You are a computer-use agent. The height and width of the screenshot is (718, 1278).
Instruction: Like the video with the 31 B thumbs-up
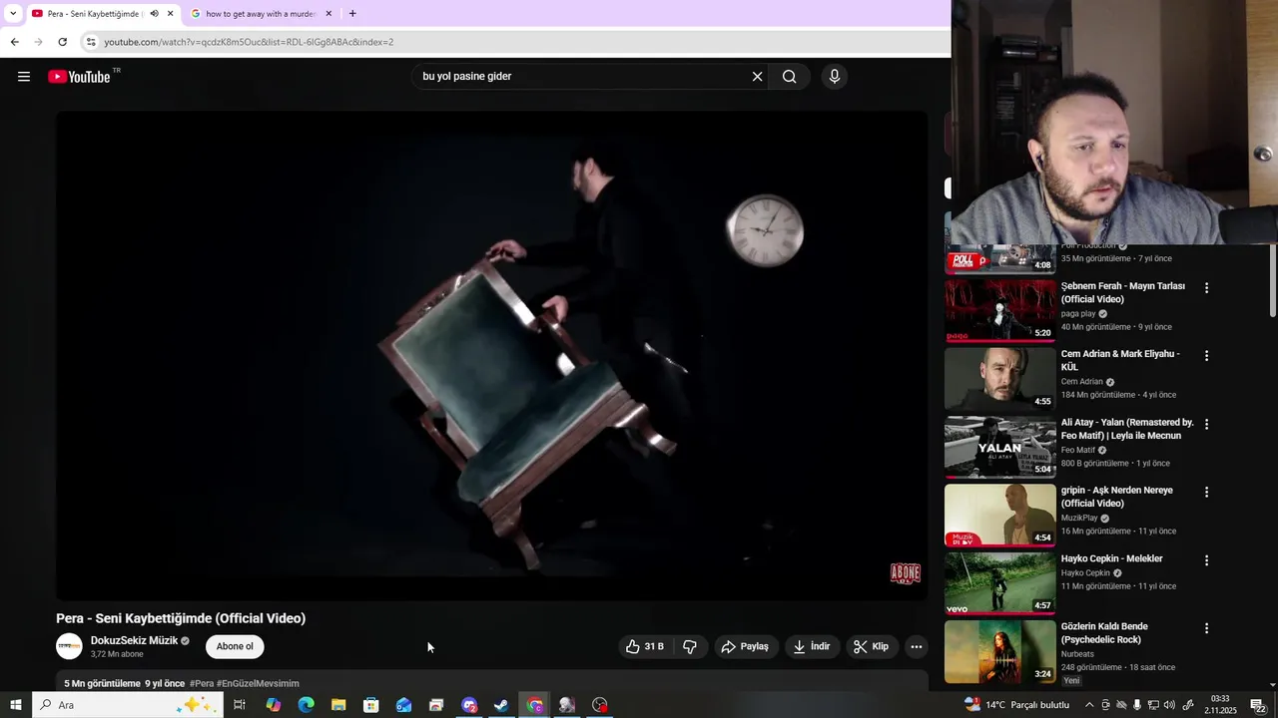(645, 647)
